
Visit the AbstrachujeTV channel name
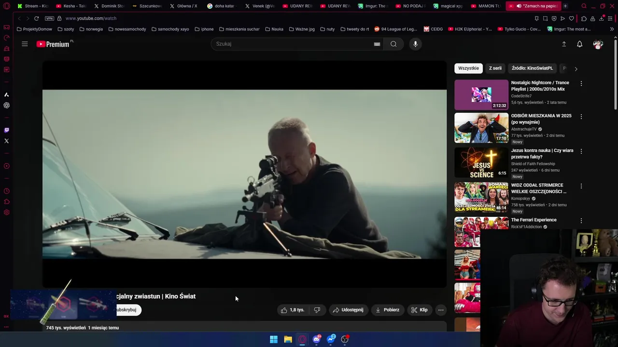pos(524,129)
